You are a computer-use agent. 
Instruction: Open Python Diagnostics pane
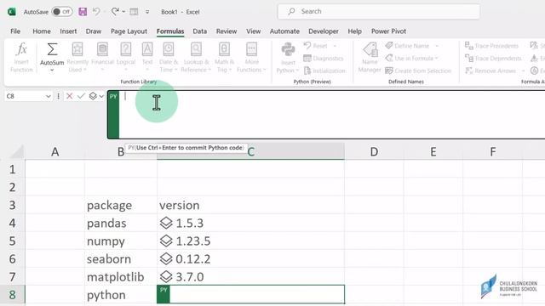(x=324, y=59)
